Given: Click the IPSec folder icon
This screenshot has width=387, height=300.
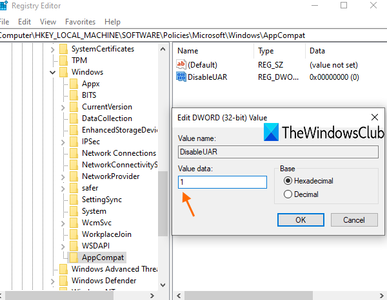Looking at the screenshot, I should point(74,142).
